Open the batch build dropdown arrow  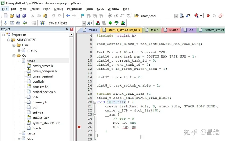tap(29, 23)
